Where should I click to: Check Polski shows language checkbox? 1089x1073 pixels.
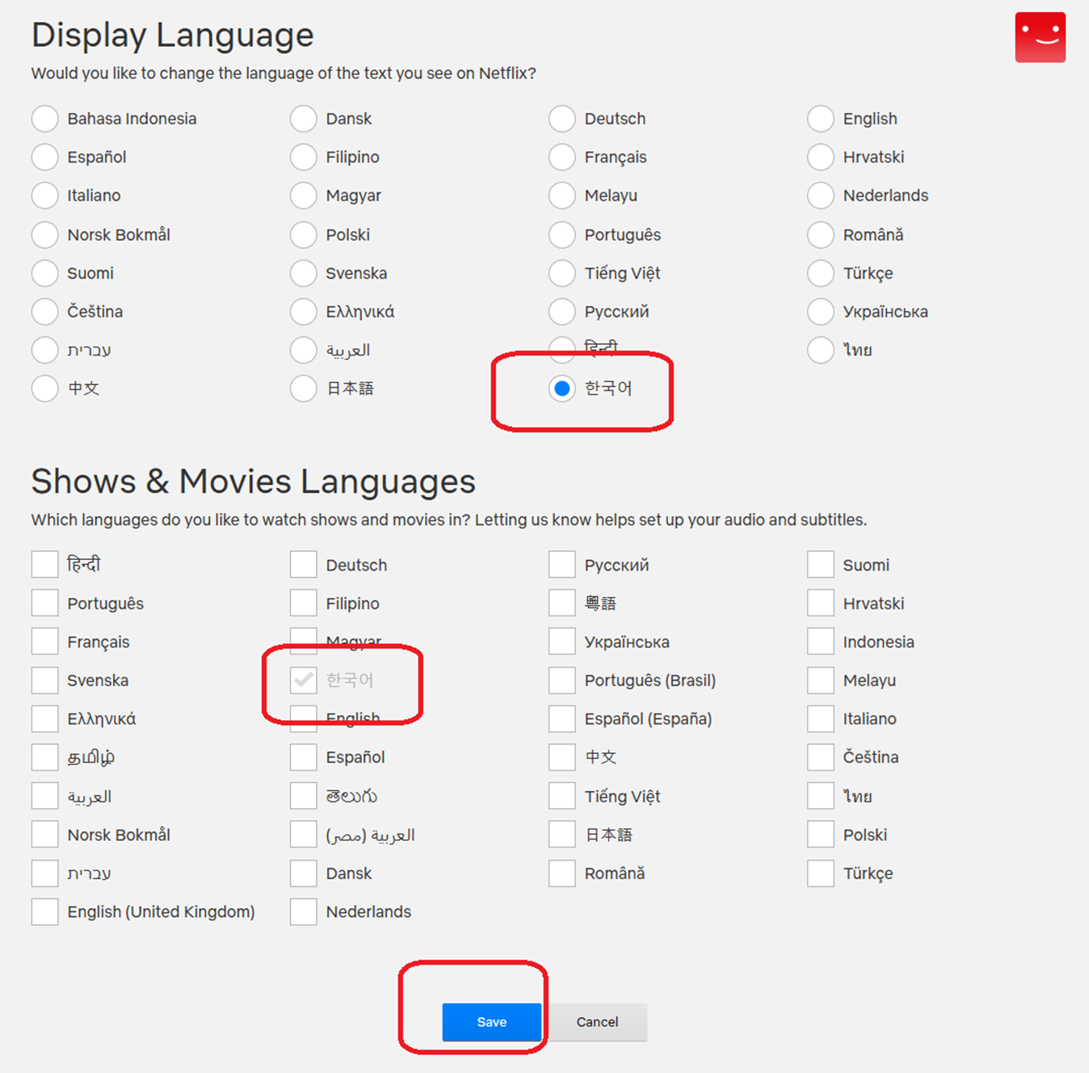(x=820, y=835)
